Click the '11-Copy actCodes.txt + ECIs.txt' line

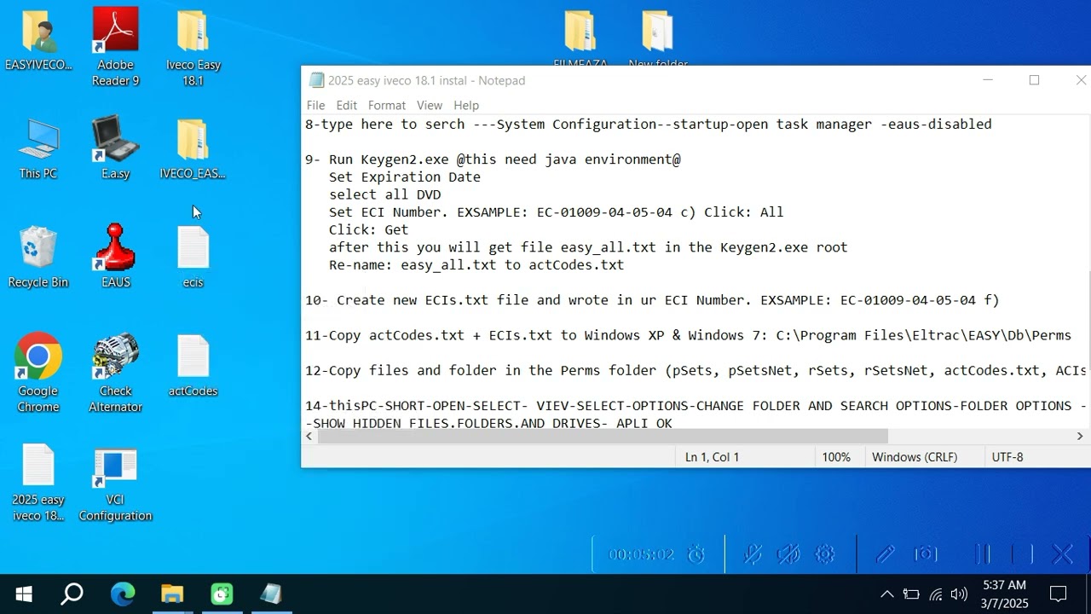click(688, 335)
